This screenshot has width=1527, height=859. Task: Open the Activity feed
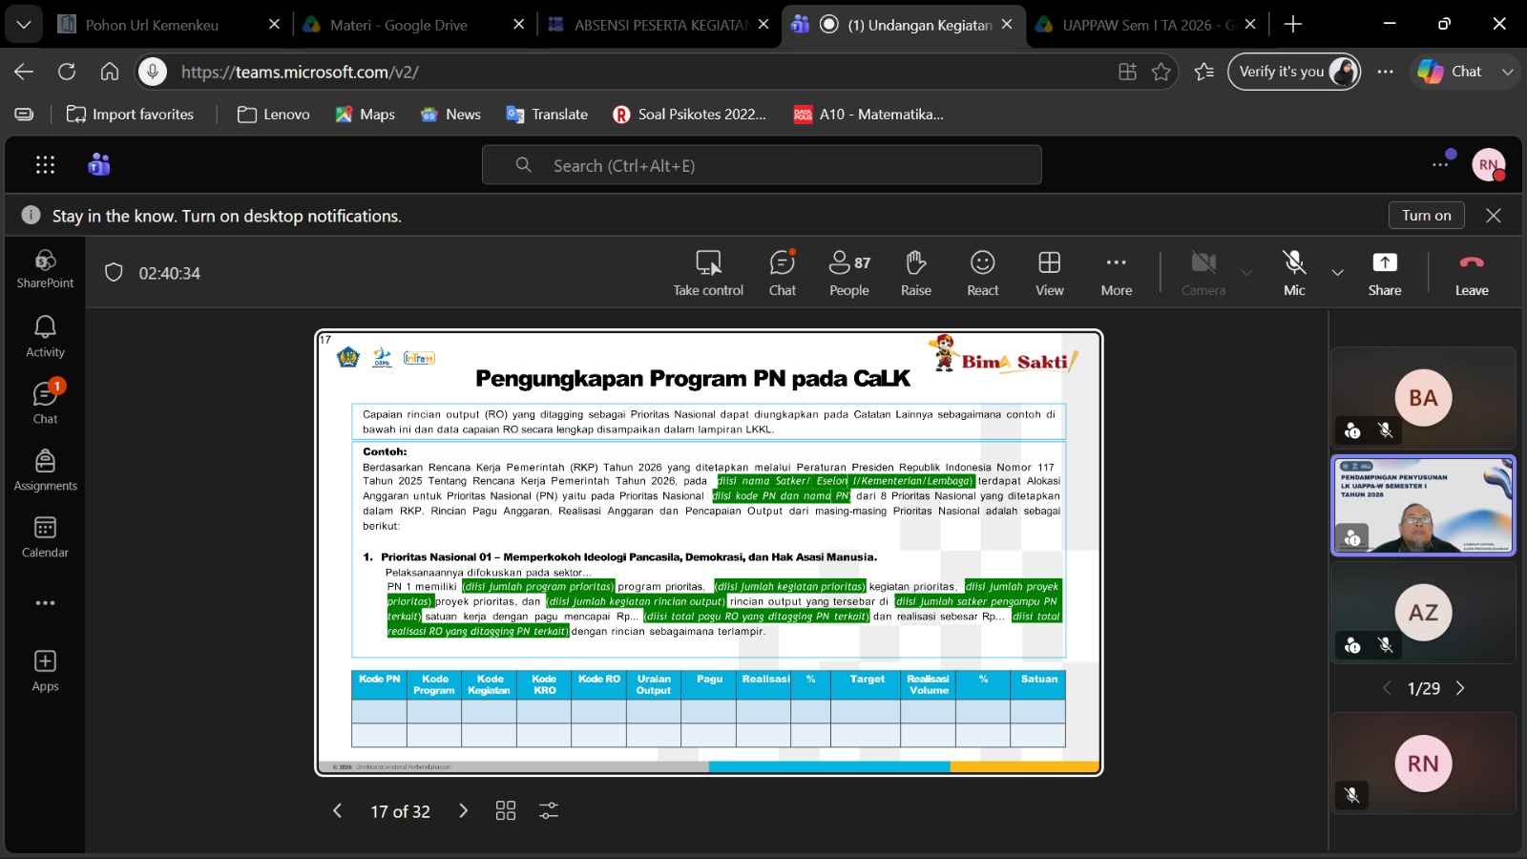pyautogui.click(x=45, y=337)
